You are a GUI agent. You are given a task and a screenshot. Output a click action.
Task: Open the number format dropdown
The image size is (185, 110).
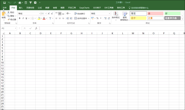pos(109,13)
